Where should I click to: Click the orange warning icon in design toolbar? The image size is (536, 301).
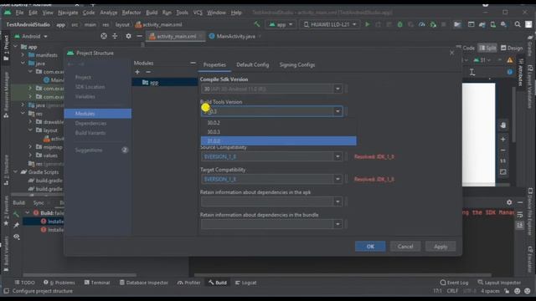[x=510, y=60]
